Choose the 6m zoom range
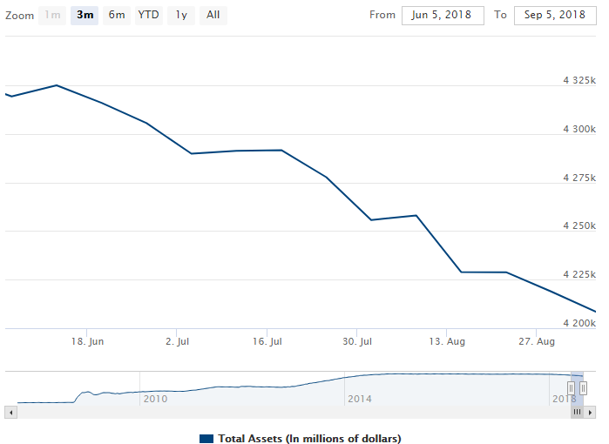 pos(117,16)
